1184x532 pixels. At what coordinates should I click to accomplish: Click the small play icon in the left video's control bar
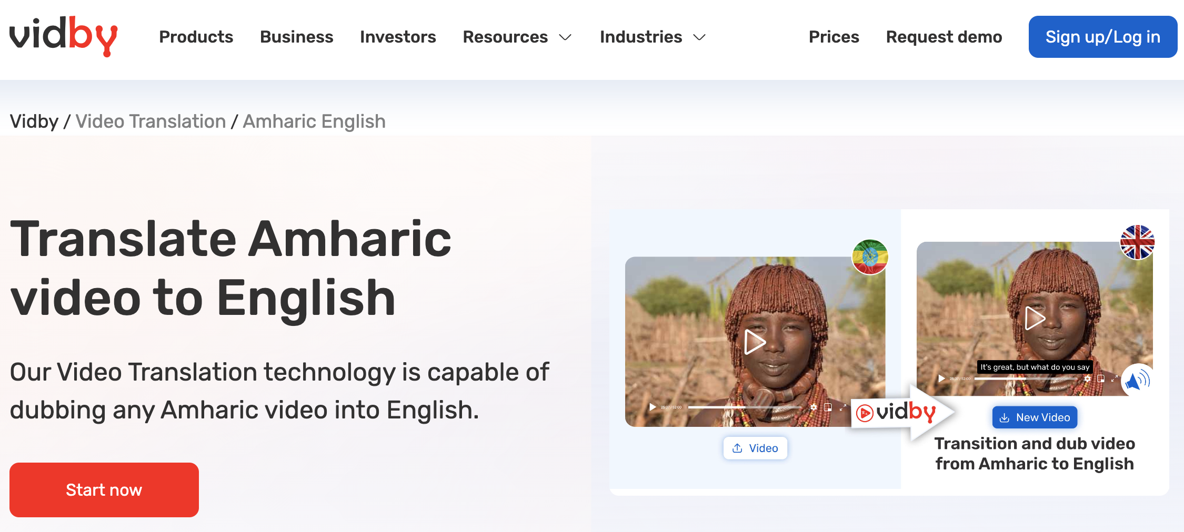[653, 407]
